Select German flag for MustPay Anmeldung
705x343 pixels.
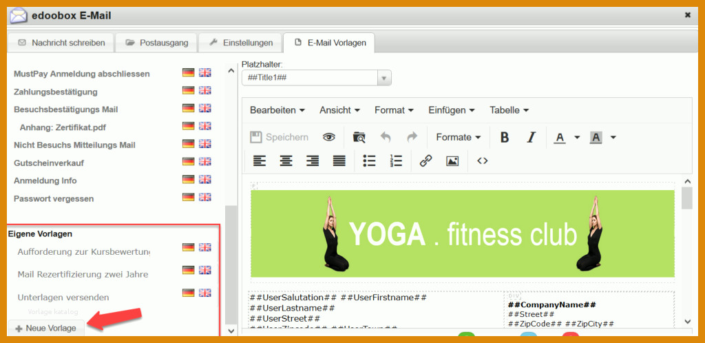click(x=188, y=72)
